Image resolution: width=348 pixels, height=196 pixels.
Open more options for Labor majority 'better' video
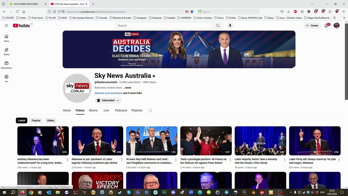point(285,160)
